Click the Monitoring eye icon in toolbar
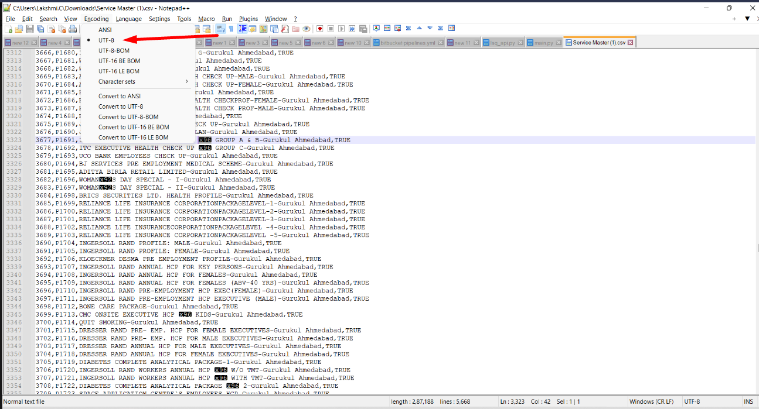The height and width of the screenshot is (409, 759). pos(307,29)
